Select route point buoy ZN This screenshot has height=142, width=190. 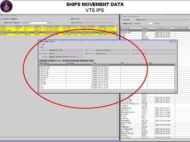tap(107, 84)
